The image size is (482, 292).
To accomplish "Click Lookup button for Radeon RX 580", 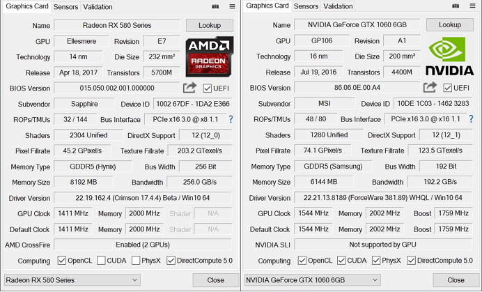I will [209, 25].
